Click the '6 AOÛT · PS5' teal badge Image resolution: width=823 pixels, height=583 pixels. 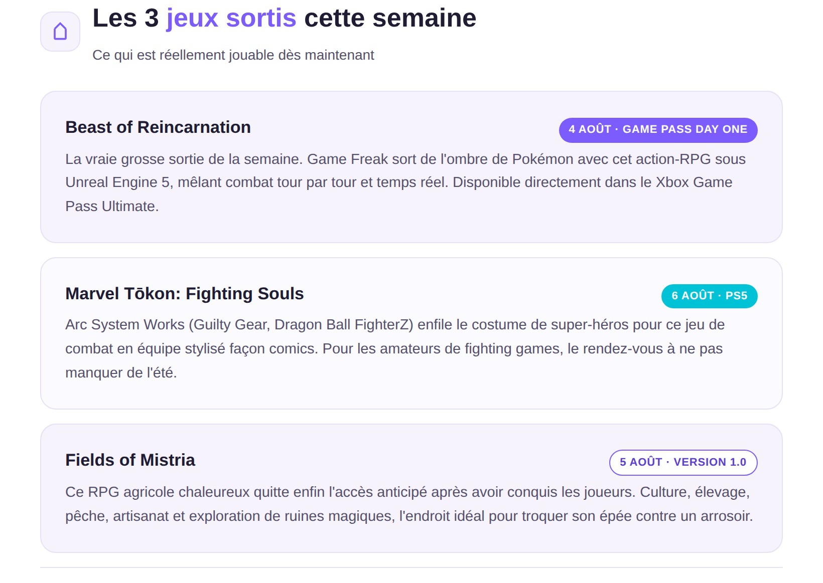coord(709,296)
